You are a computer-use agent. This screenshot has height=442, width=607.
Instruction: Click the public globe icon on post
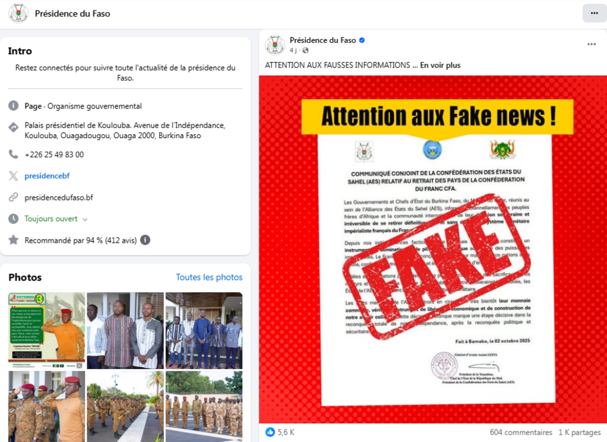305,50
